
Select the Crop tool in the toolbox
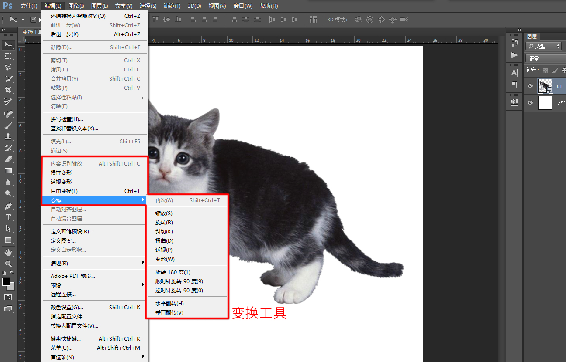[x=8, y=90]
